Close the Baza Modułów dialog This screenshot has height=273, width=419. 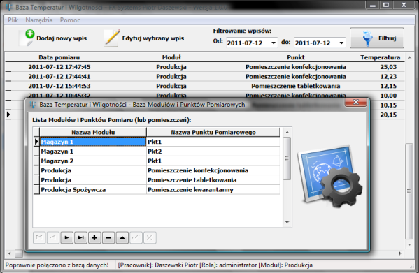[355, 102]
